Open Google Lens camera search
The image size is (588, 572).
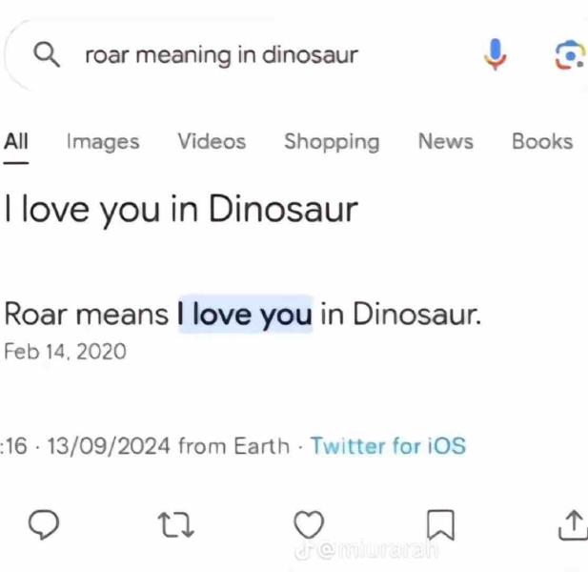pyautogui.click(x=569, y=55)
